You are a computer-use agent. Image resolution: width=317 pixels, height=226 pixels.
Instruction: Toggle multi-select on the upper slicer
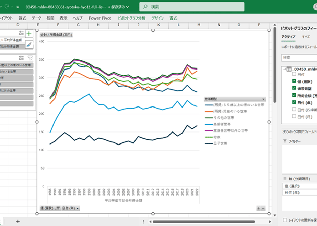21,33
